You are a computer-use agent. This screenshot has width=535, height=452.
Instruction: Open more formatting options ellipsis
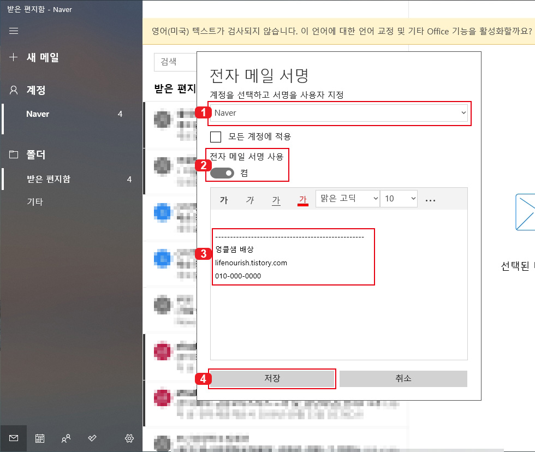pyautogui.click(x=431, y=200)
